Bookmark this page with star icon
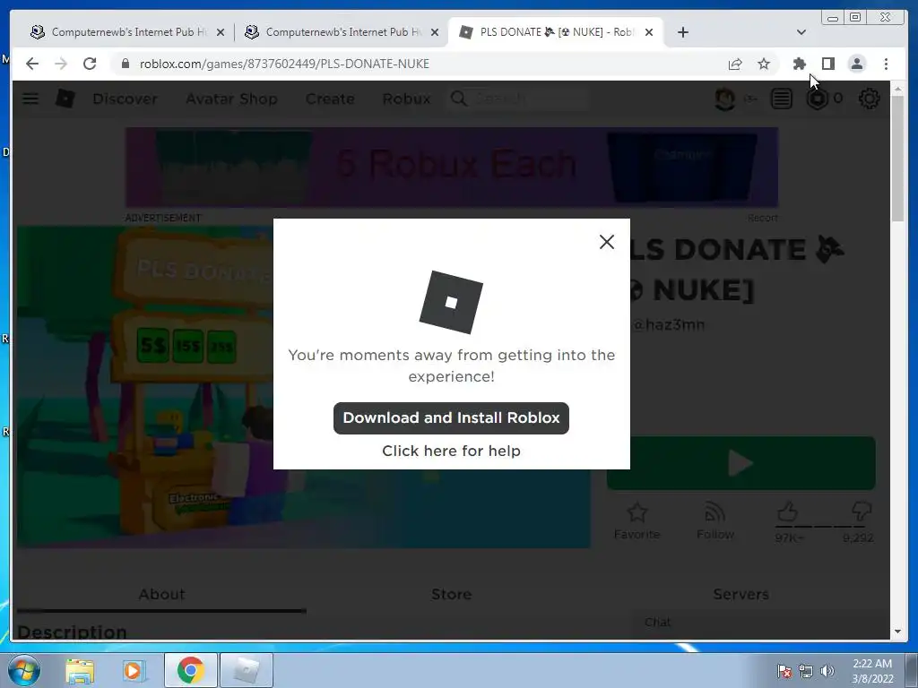918x688 pixels. 764,64
